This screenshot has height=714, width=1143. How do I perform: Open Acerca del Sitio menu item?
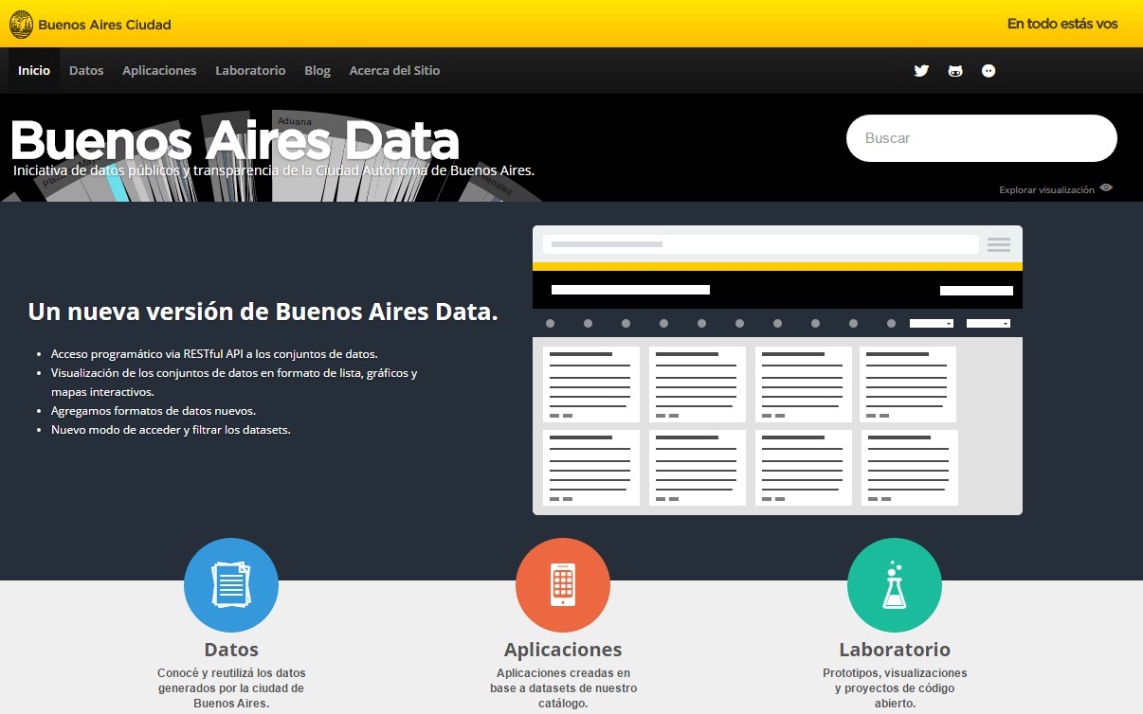(394, 71)
